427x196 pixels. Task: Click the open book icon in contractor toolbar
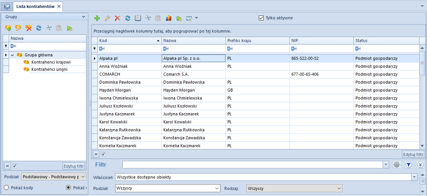click(x=138, y=18)
